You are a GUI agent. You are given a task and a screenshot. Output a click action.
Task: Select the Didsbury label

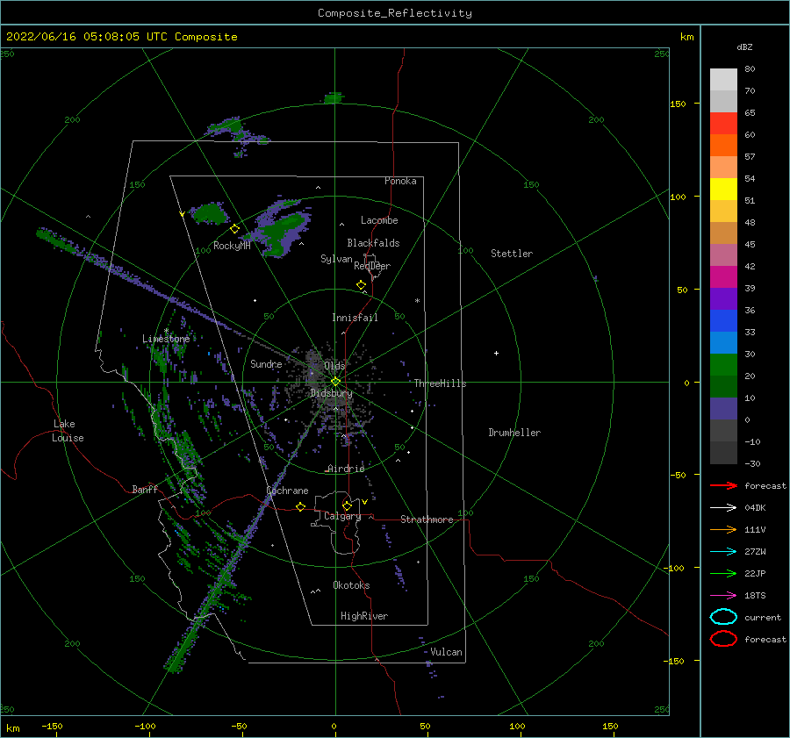[x=331, y=393]
